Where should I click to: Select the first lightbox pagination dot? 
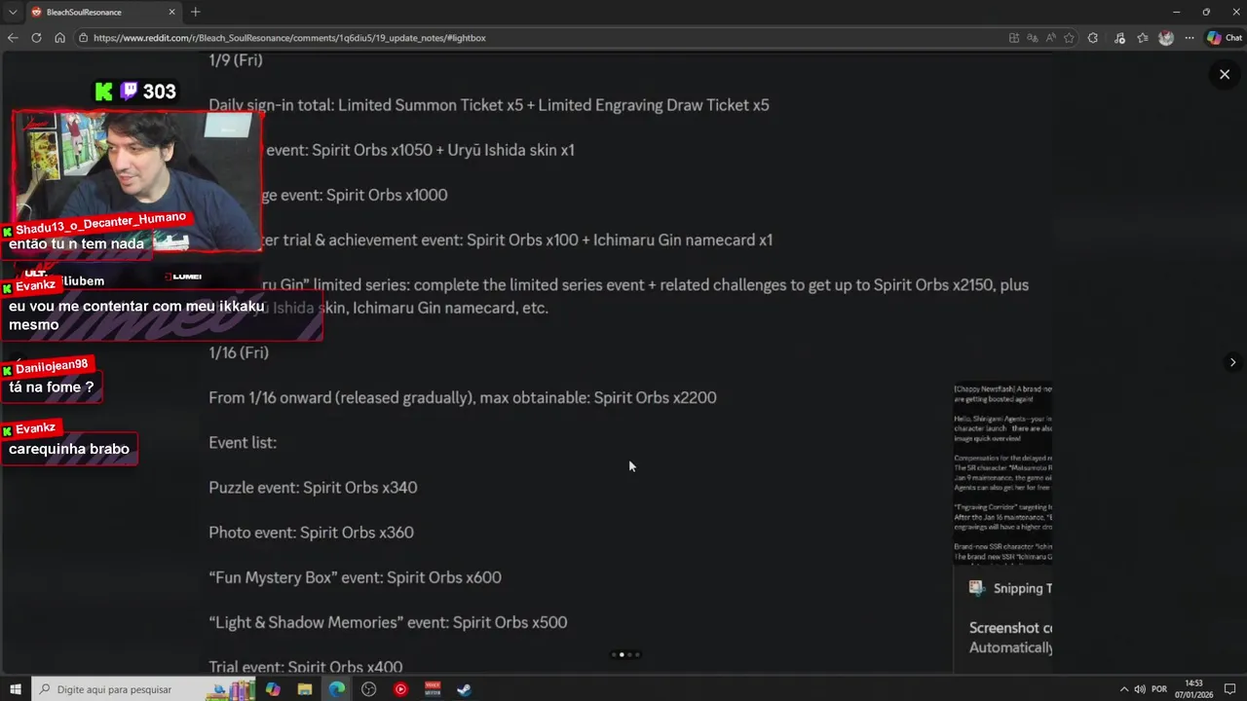614,654
